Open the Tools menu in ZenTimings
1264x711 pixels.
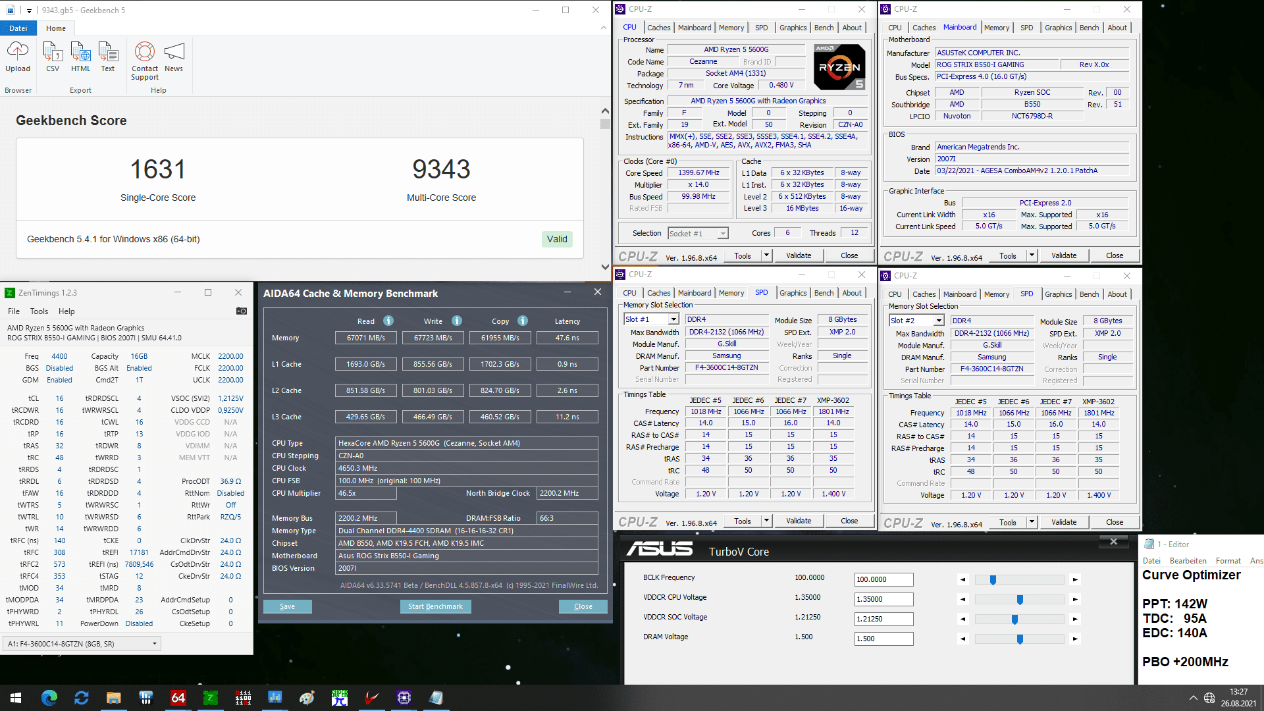coord(39,311)
